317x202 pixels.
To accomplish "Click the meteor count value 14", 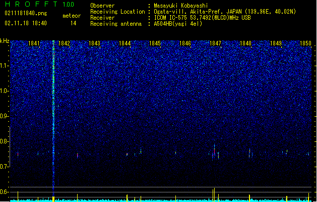I will pos(74,23).
